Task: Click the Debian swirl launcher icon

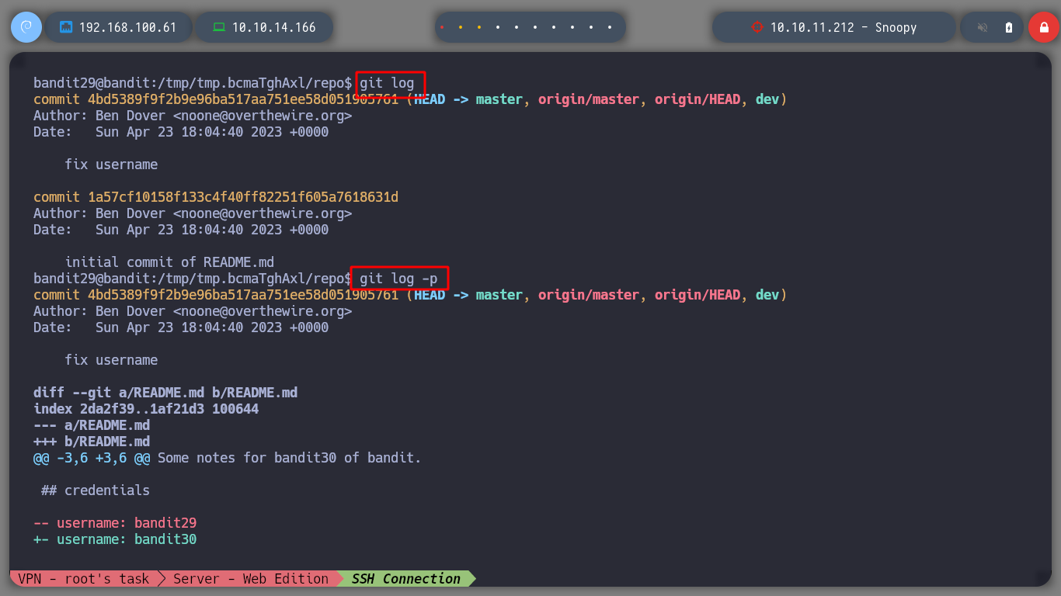Action: point(26,27)
